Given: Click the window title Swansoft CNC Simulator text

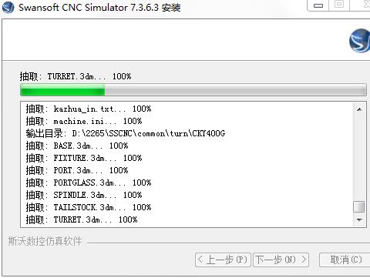Looking at the screenshot, I should click(99, 8).
